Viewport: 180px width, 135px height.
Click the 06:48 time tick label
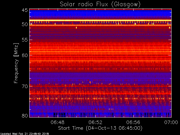pyautogui.click(x=57, y=122)
